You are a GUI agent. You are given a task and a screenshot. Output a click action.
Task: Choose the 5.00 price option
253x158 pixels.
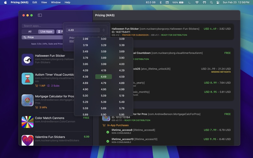[85, 96]
